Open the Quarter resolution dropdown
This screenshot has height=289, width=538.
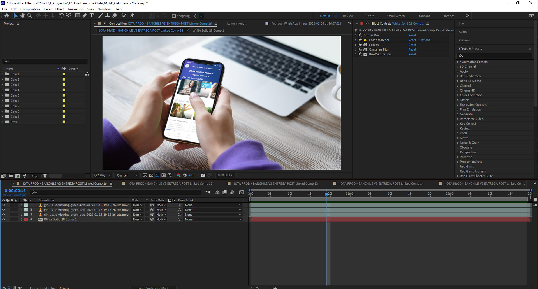pos(127,175)
